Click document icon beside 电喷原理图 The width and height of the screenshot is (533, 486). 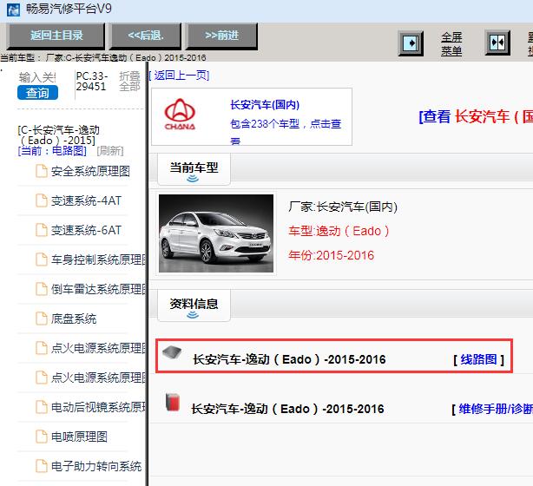(x=42, y=437)
